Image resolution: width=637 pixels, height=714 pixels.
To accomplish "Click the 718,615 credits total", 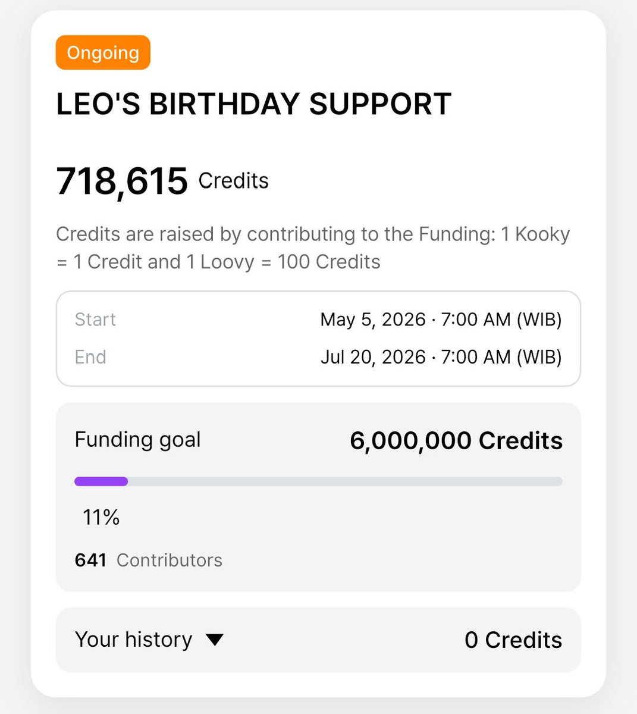I will (x=122, y=181).
